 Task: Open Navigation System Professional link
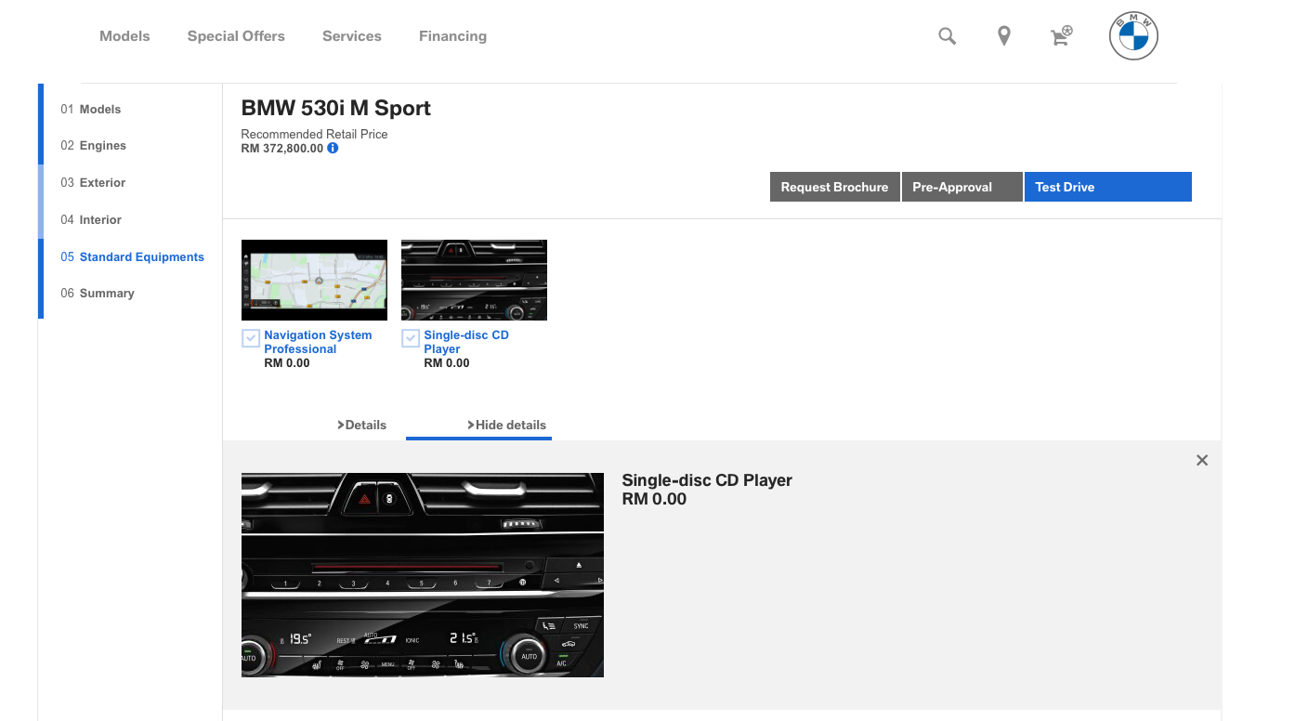[318, 342]
